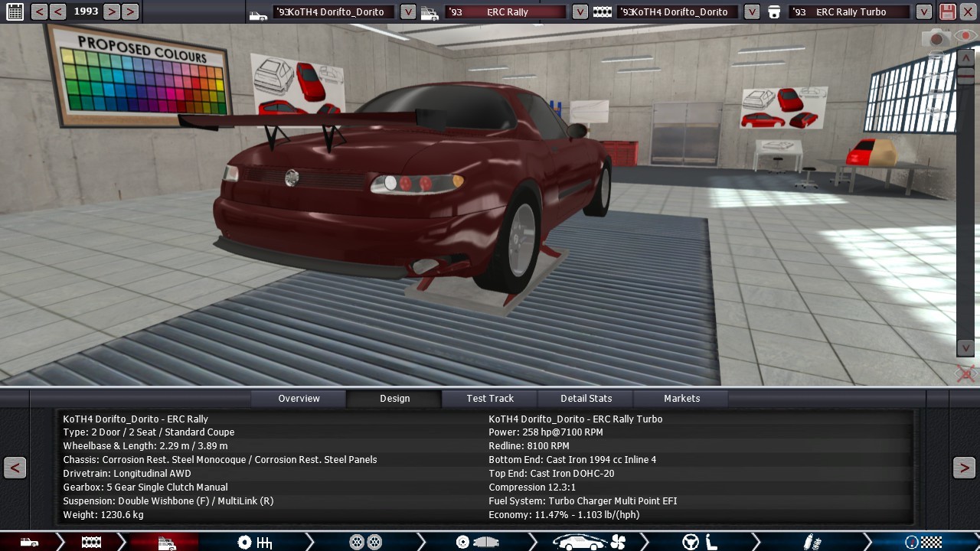Viewport: 980px width, 551px height.
Task: Open the gearbox and drivetrain section
Action: click(x=254, y=542)
